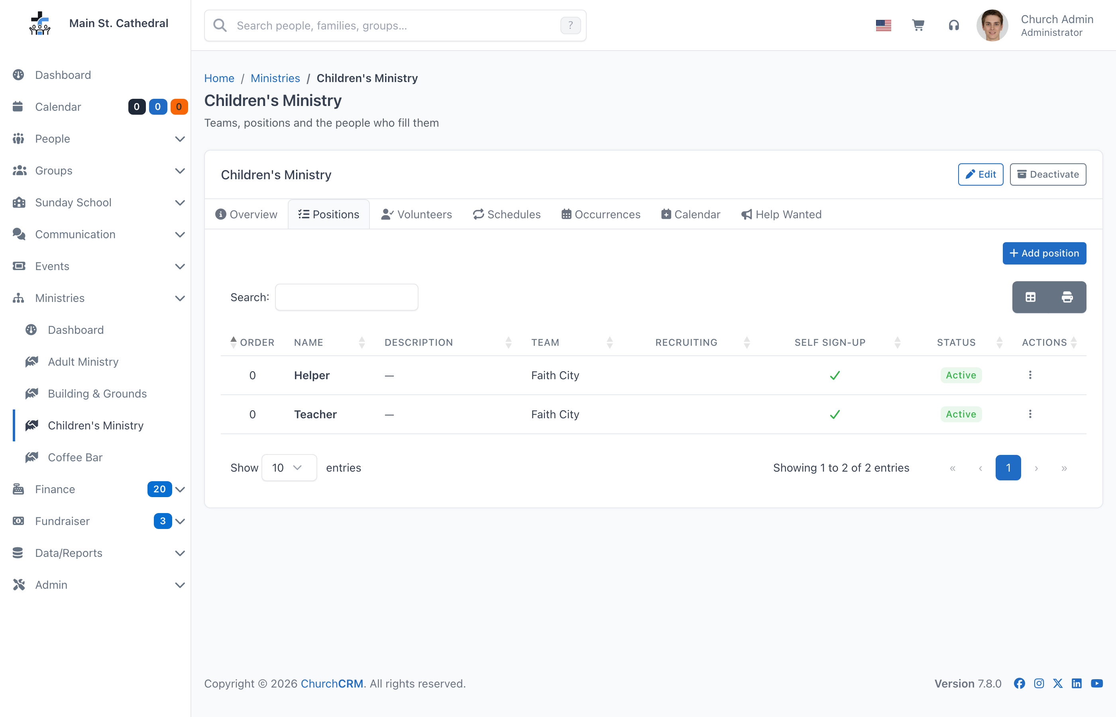This screenshot has height=717, width=1116.
Task: Open the shopping cart icon
Action: pos(918,25)
